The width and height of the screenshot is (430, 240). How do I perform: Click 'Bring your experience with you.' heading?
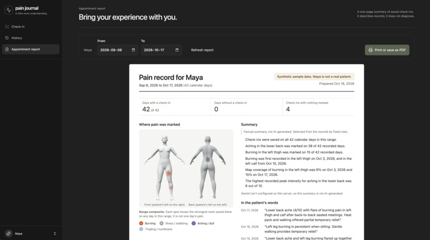pyautogui.click(x=128, y=17)
